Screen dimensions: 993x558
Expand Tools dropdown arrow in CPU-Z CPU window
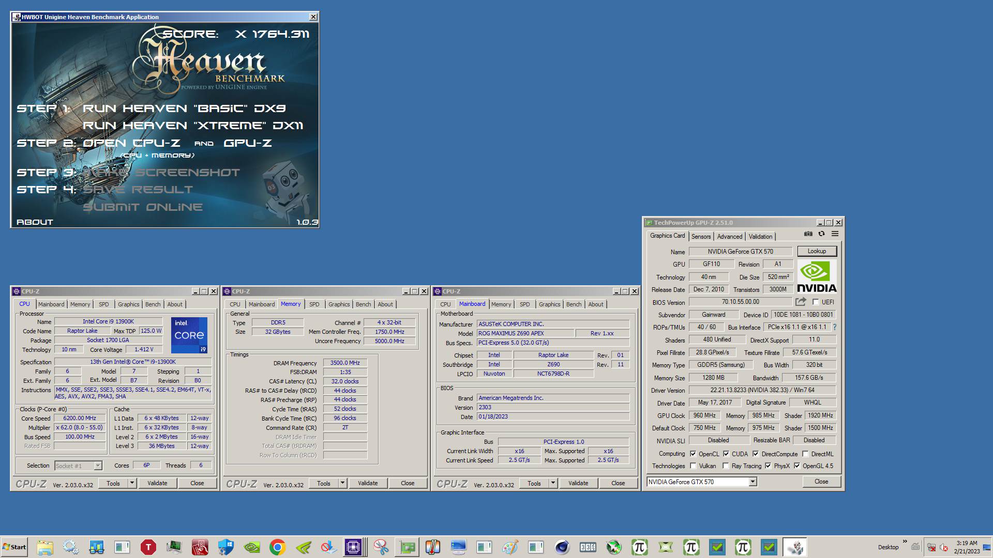click(132, 484)
